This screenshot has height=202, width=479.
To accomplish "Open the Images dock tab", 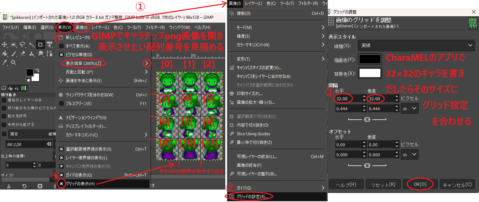I will 24,88.
